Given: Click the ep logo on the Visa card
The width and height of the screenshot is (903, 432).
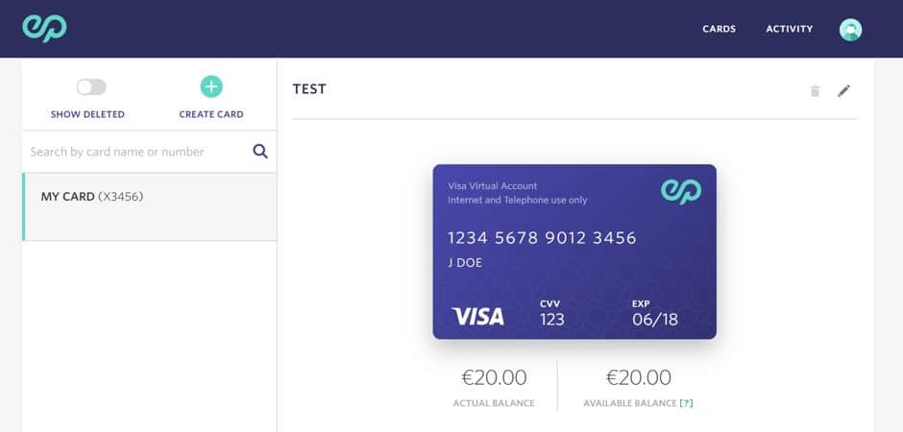Looking at the screenshot, I should (x=681, y=191).
